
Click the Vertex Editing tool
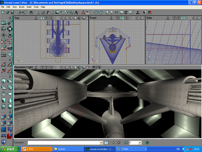point(10,22)
